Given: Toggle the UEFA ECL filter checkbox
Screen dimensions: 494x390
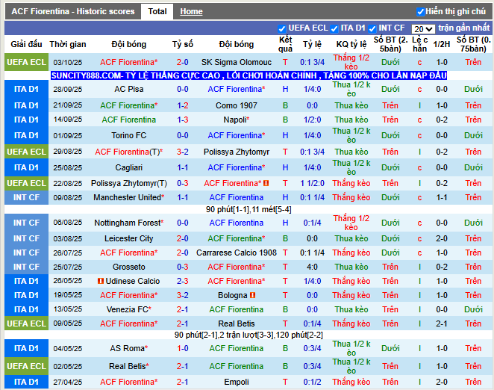Looking at the screenshot, I should 281,28.
